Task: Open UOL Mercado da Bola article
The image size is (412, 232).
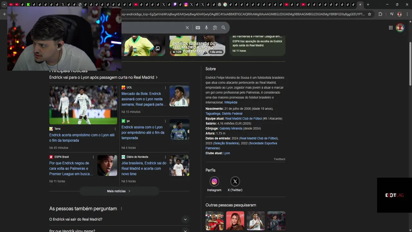Action: [x=144, y=99]
